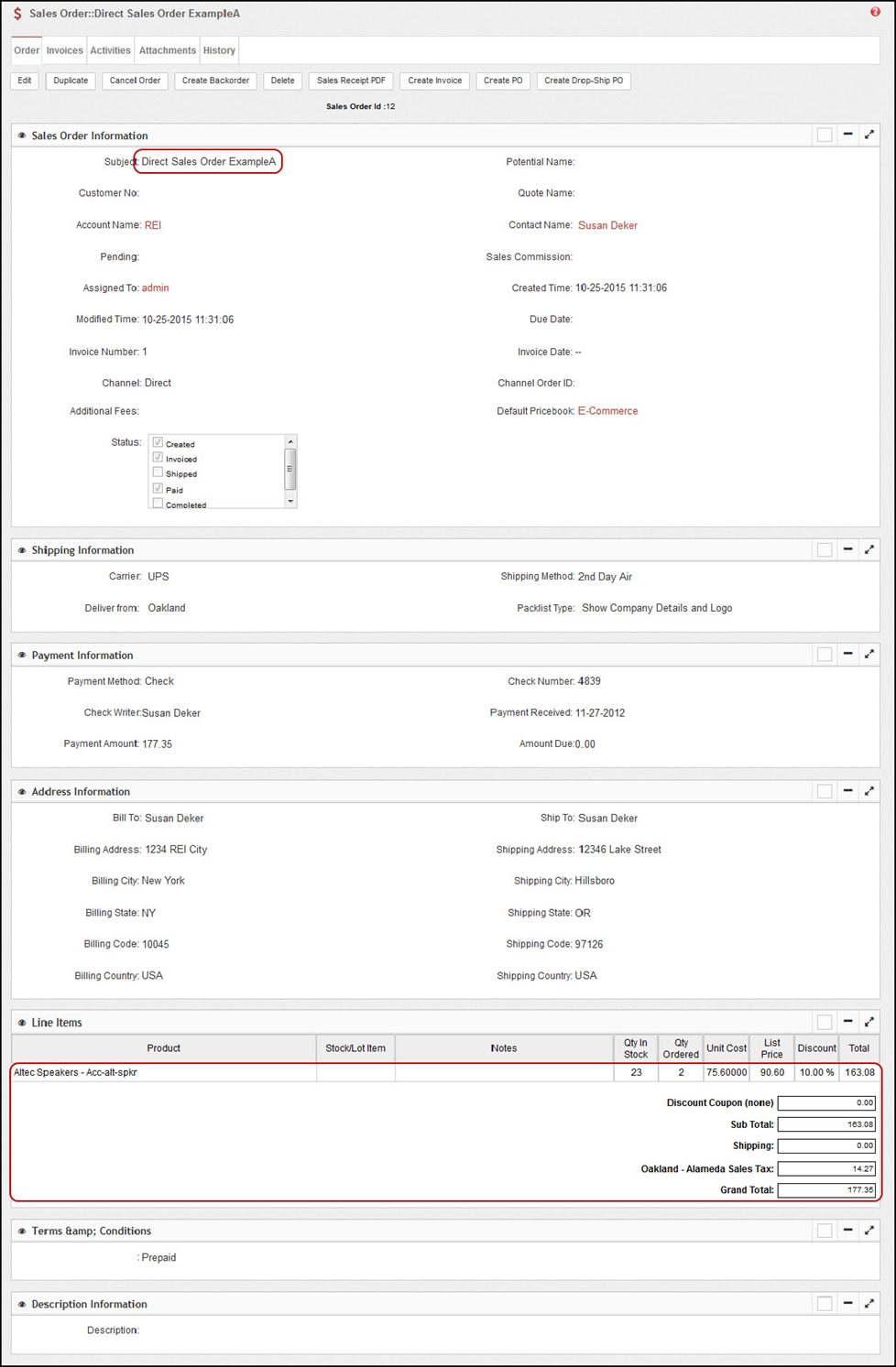Toggle the Paid status checkbox
Image resolution: width=896 pixels, height=1367 pixels.
pos(158,488)
